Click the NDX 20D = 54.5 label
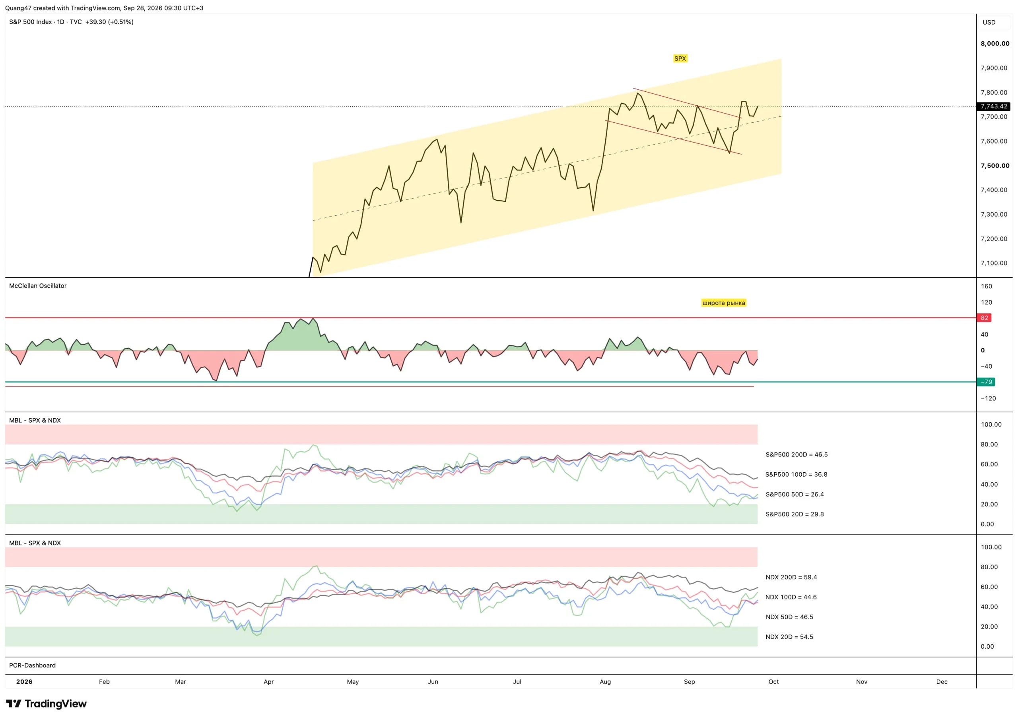The height and width of the screenshot is (719, 1018). pos(789,637)
